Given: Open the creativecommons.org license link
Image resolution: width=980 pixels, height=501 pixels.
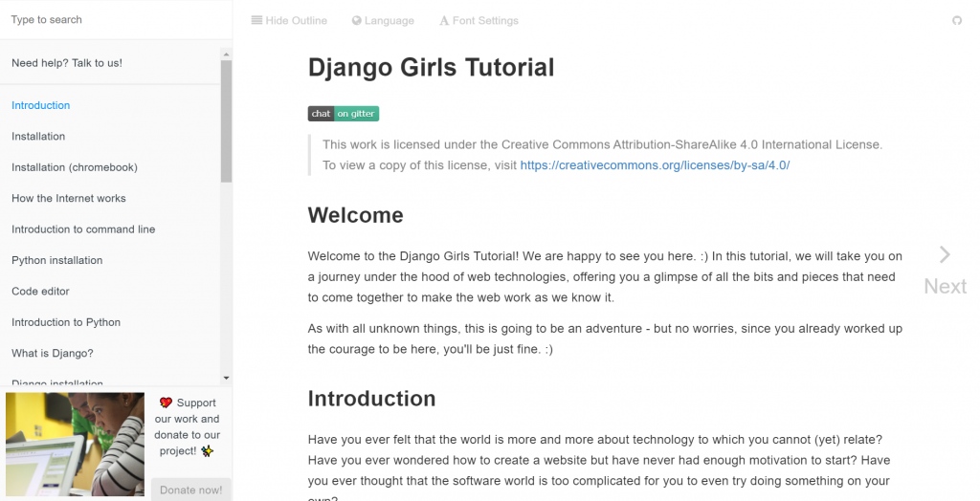Looking at the screenshot, I should click(655, 165).
